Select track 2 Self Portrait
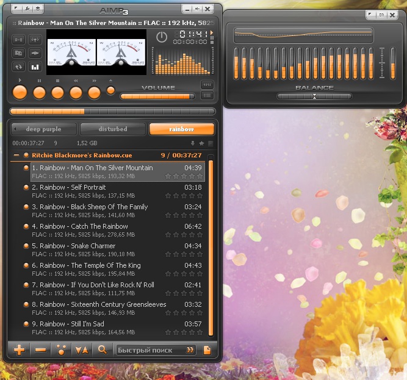407x380 pixels. point(118,191)
